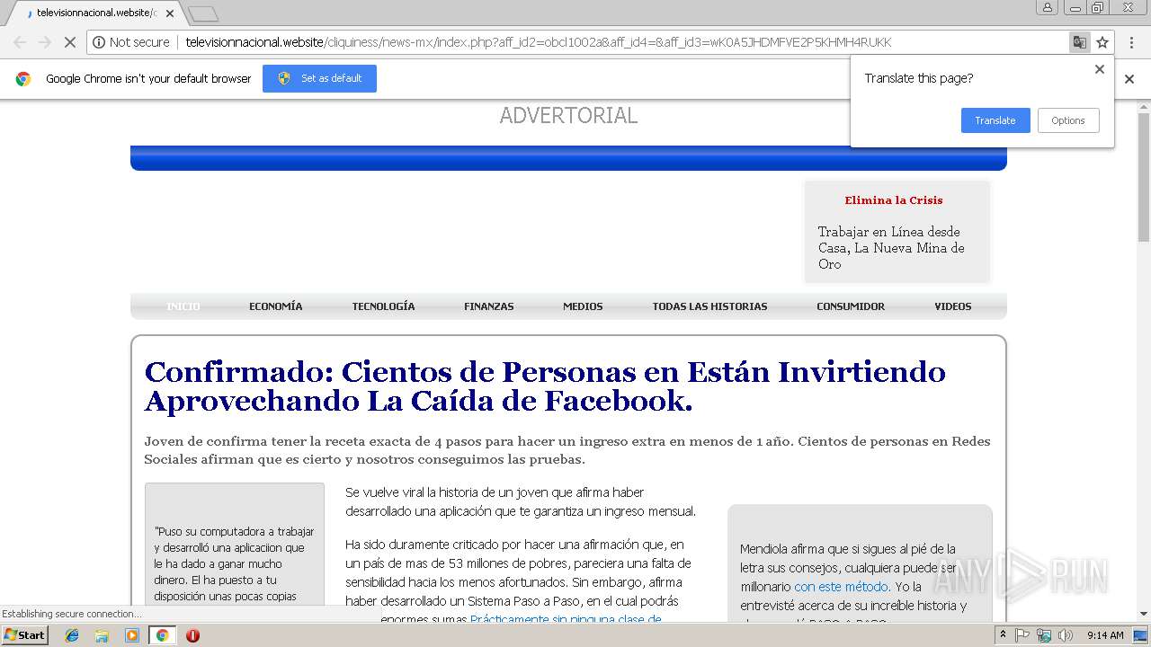This screenshot has width=1151, height=647.
Task: Click the Chrome taskbar icon
Action: click(x=162, y=635)
